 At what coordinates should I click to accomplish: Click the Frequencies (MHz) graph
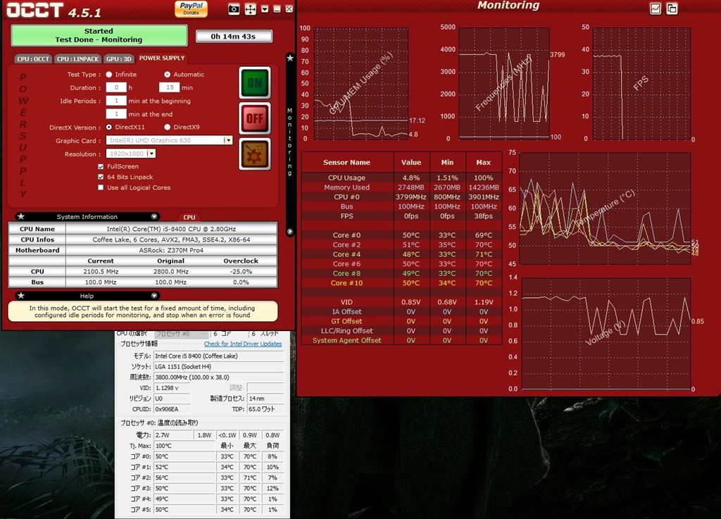504,83
